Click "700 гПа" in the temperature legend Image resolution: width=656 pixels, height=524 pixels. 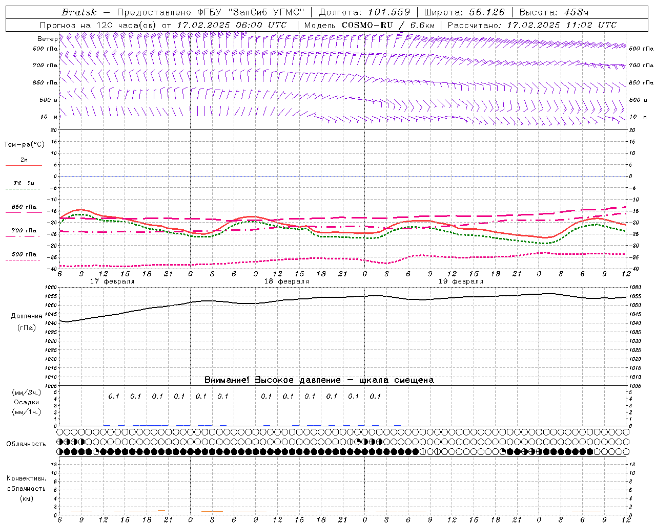24,231
